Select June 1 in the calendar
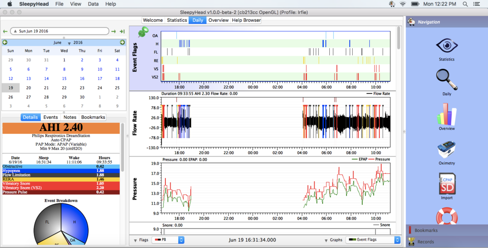 tap(64, 60)
